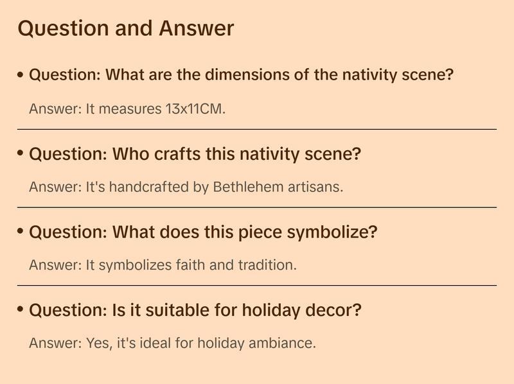Select the answer about Bethlehem artisans

click(x=186, y=187)
